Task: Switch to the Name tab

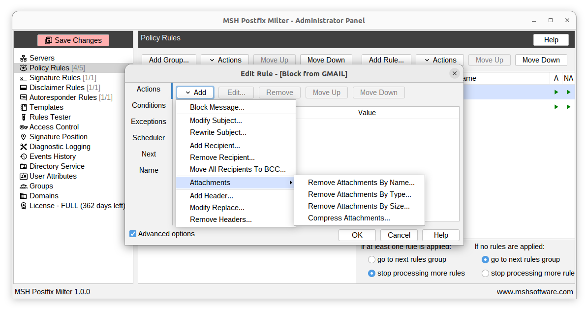Action: click(149, 170)
